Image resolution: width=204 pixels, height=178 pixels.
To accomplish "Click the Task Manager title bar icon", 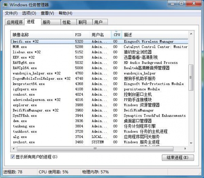I will click(5, 5).
